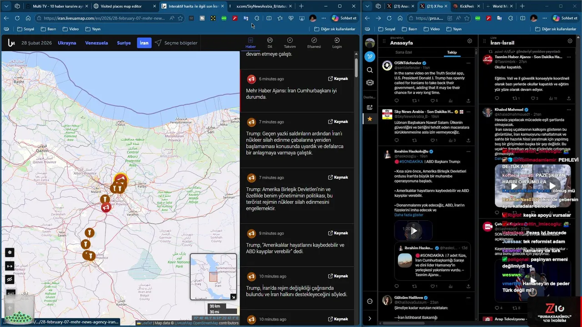The width and height of the screenshot is (582, 327).
Task: Switch to the Suriye region
Action: coord(124,43)
